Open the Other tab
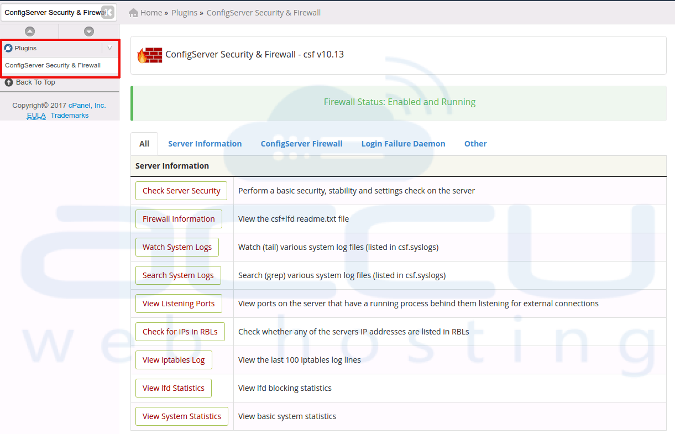 (x=475, y=144)
